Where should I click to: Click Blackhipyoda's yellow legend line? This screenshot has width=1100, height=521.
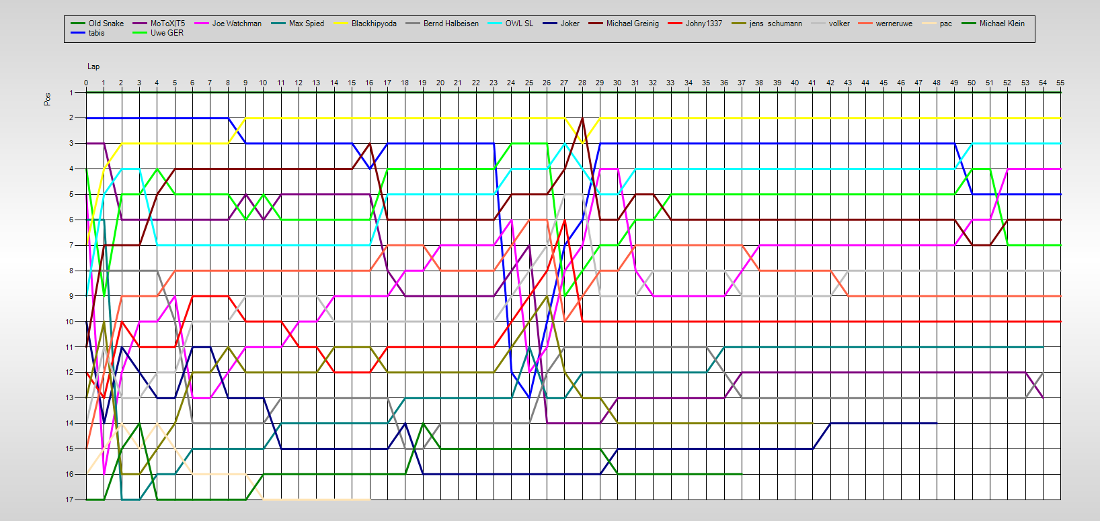point(341,23)
